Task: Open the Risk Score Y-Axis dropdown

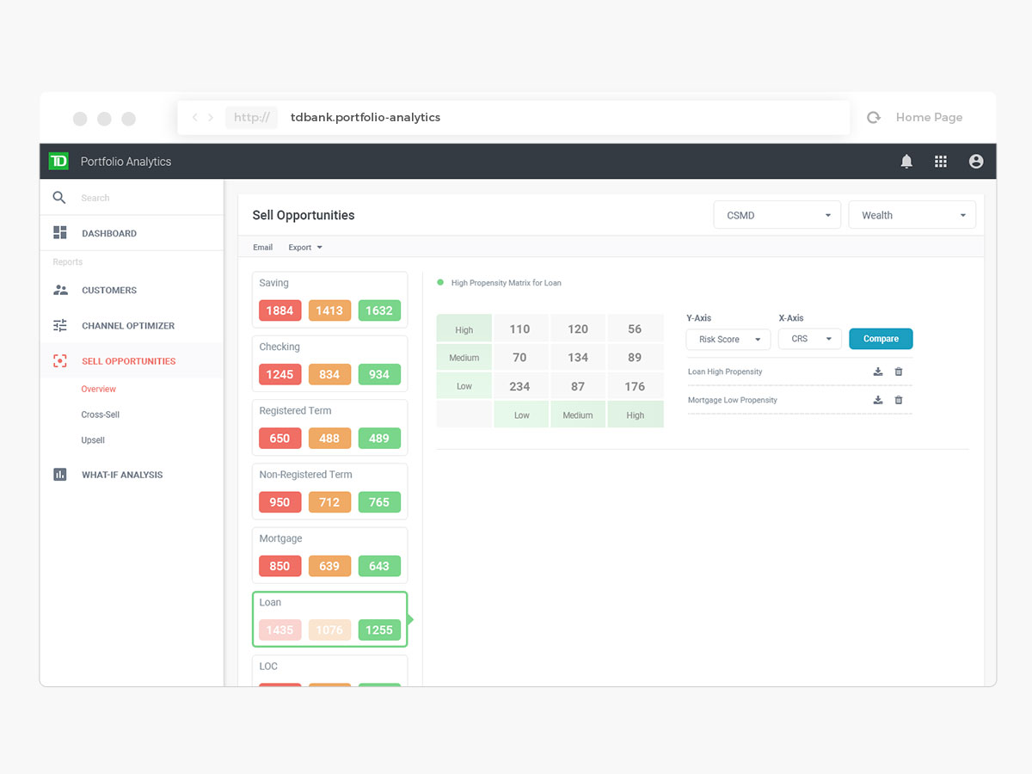Action: (x=728, y=339)
